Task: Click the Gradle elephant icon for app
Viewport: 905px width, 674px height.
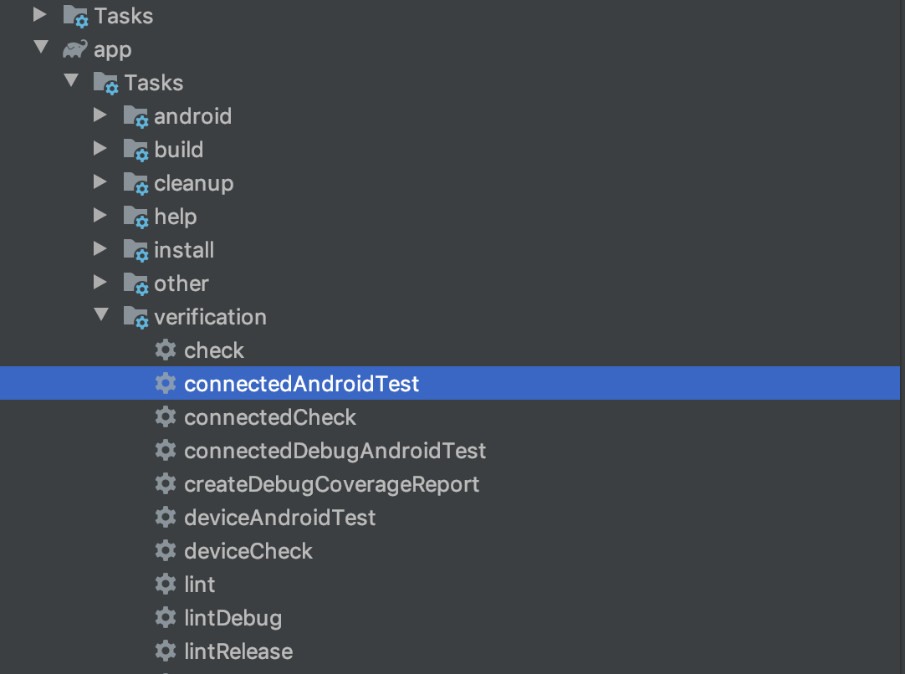Action: tap(75, 49)
